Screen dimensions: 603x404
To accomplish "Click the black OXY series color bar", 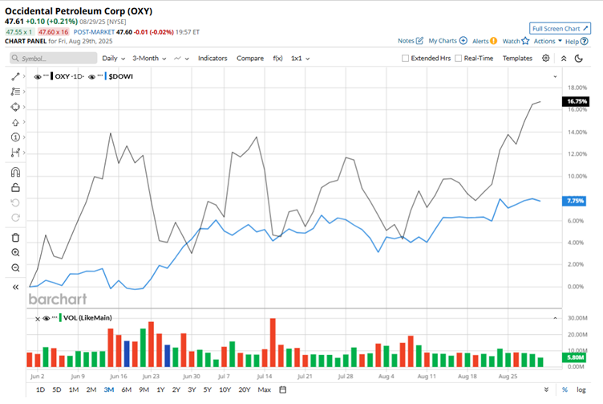I will (52, 76).
